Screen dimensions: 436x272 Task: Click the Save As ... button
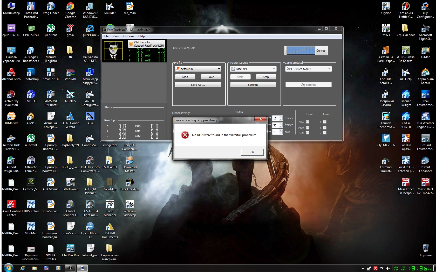198,85
